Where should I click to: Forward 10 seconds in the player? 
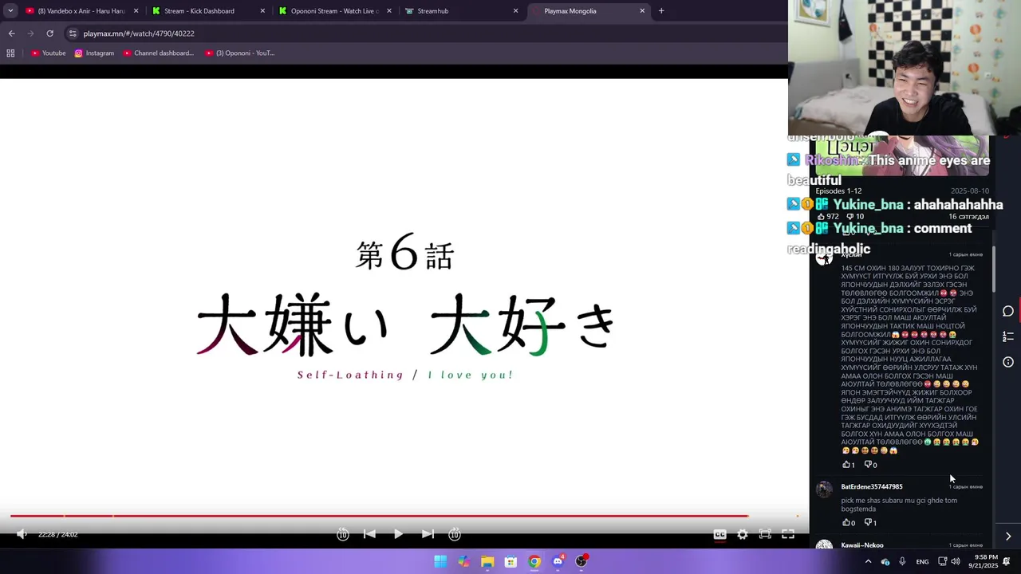coord(455,534)
